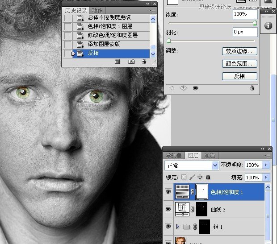The height and width of the screenshot is (244, 277).
Task: Delete mask trash icon in masks panel
Action: coord(252,88)
